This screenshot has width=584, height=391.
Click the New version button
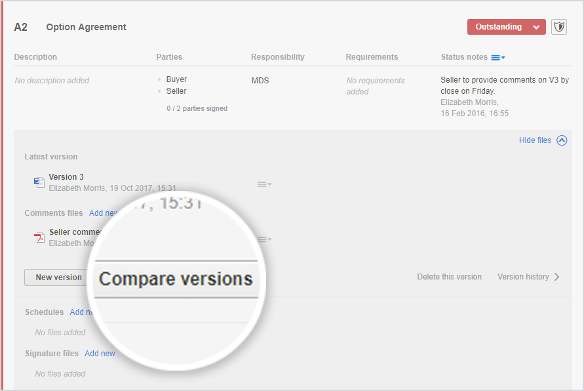point(58,278)
